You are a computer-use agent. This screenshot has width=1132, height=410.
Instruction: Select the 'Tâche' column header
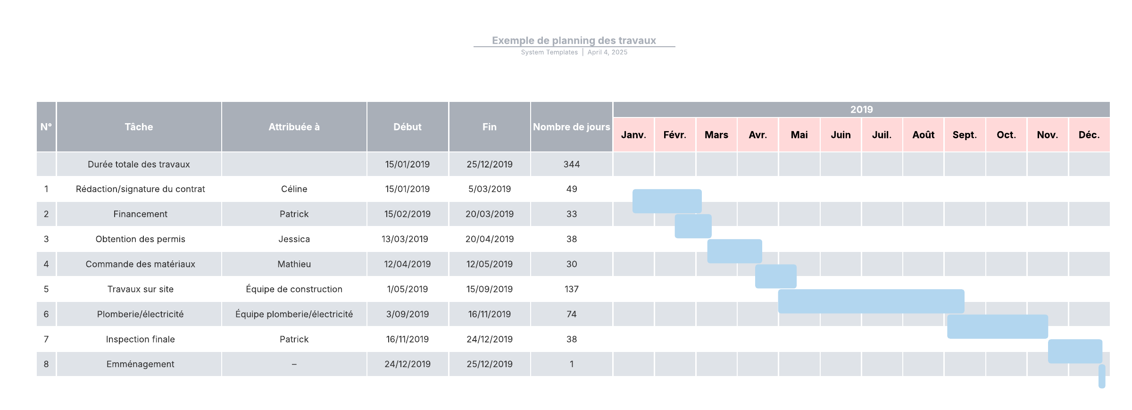(x=139, y=127)
